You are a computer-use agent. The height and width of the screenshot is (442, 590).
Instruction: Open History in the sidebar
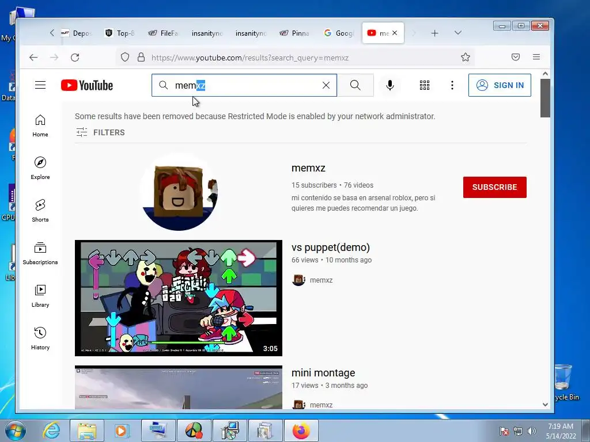click(x=40, y=338)
